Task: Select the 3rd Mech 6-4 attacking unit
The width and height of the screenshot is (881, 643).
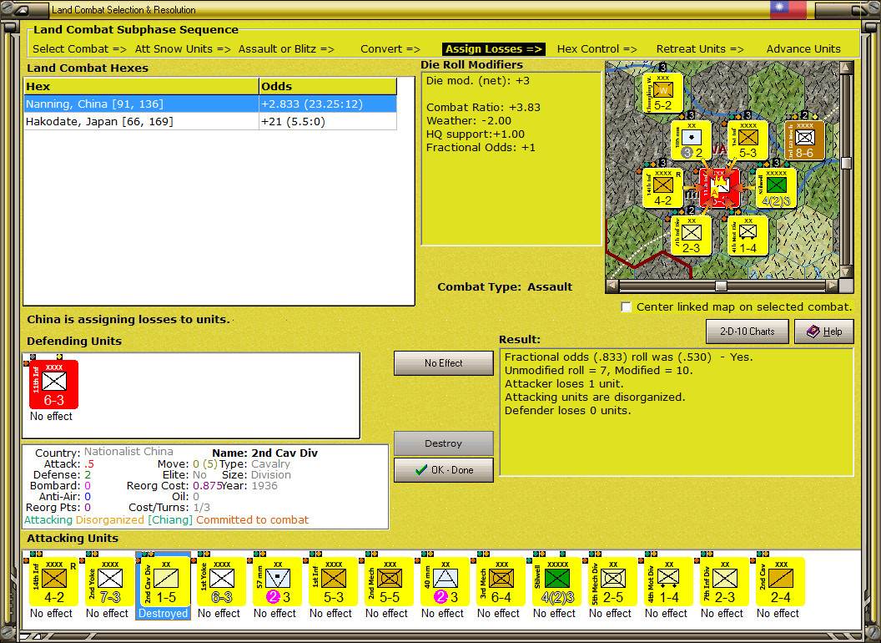Action: [501, 582]
